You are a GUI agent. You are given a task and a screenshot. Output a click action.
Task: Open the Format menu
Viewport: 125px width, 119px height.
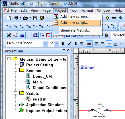[87, 10]
